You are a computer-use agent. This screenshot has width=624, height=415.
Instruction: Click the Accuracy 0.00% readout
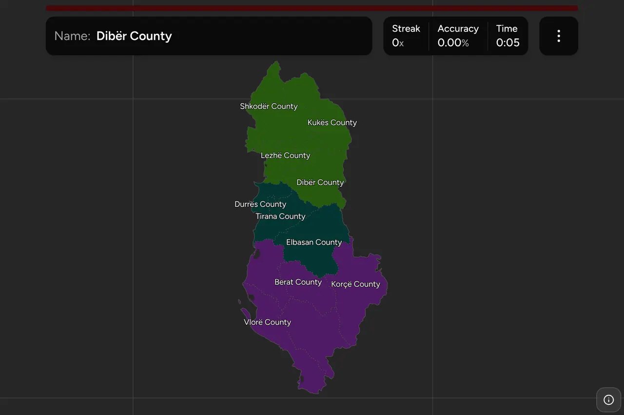coord(458,36)
